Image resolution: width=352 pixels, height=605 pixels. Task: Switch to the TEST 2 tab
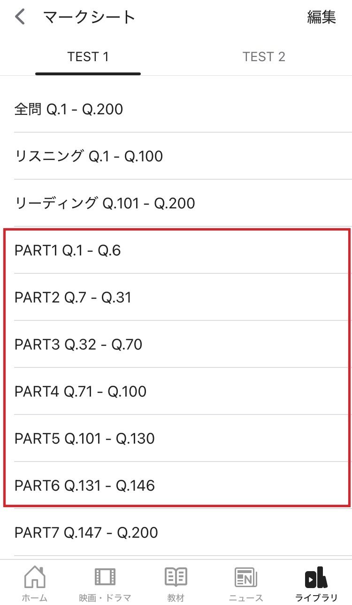pos(264,57)
